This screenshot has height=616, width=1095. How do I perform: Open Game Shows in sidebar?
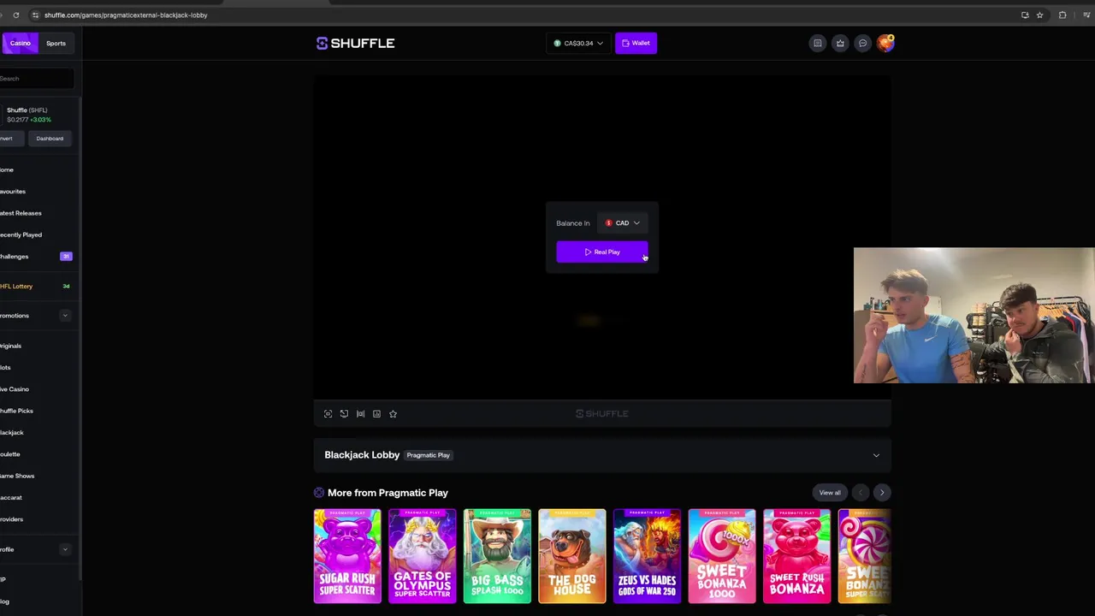pos(17,476)
